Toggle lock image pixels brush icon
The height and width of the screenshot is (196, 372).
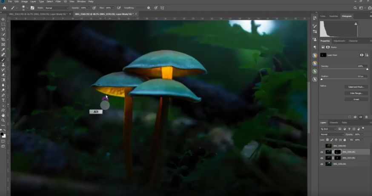pyautogui.click(x=332, y=140)
